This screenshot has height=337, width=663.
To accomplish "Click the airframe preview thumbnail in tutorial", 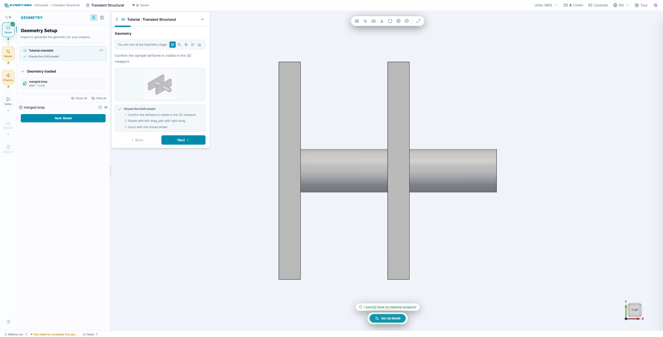I will point(160,85).
